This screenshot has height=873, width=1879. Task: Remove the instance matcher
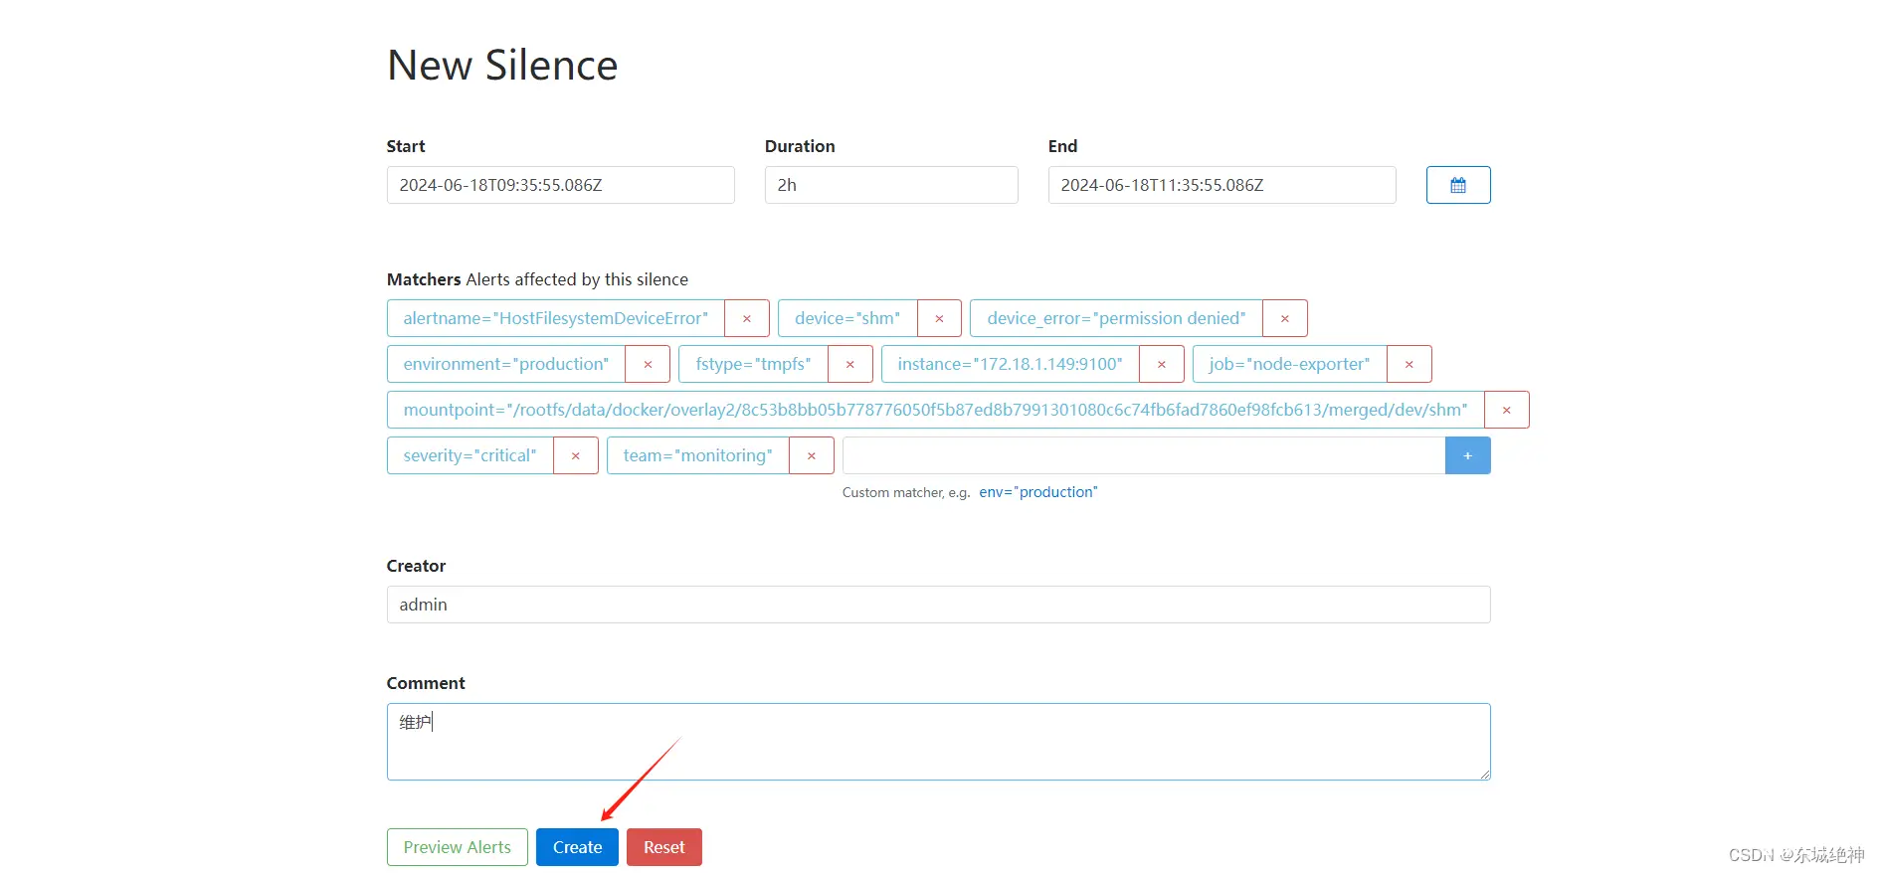[1161, 364]
